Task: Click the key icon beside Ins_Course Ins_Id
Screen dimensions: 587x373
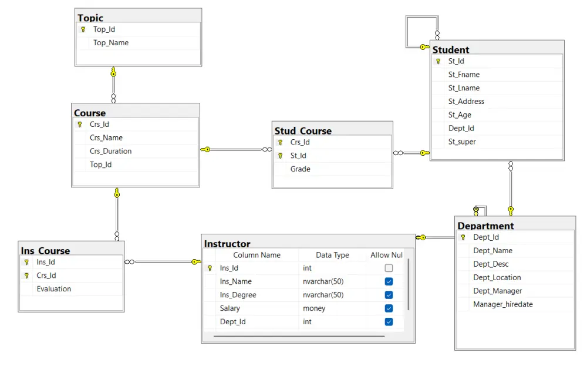Action: click(x=26, y=262)
